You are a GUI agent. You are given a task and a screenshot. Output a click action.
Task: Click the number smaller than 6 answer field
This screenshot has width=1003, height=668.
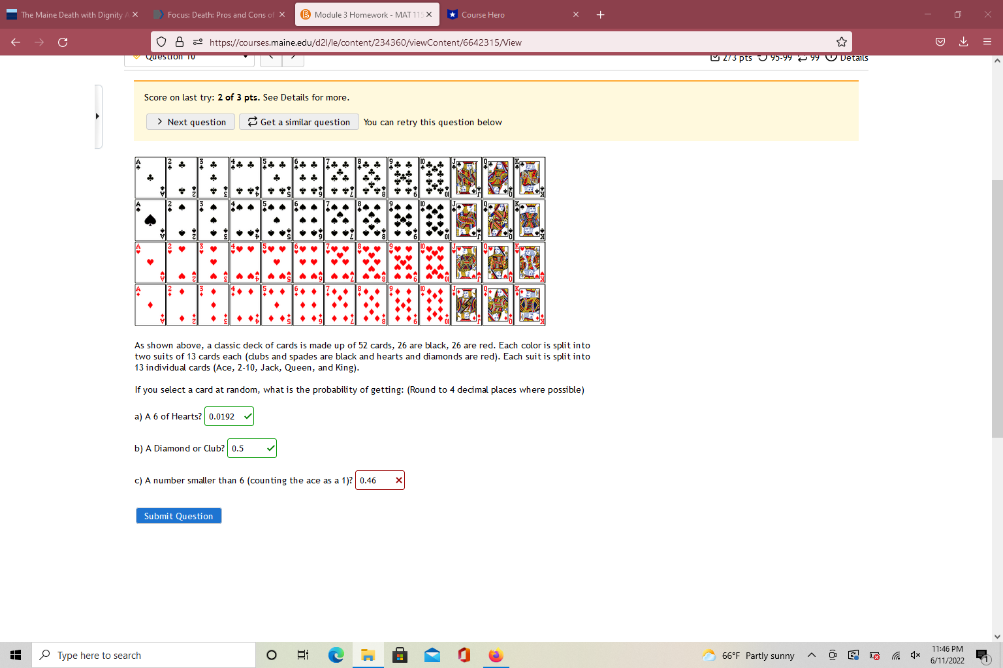[x=380, y=480]
